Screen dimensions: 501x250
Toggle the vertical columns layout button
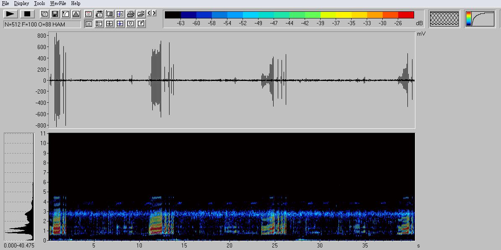point(89,23)
